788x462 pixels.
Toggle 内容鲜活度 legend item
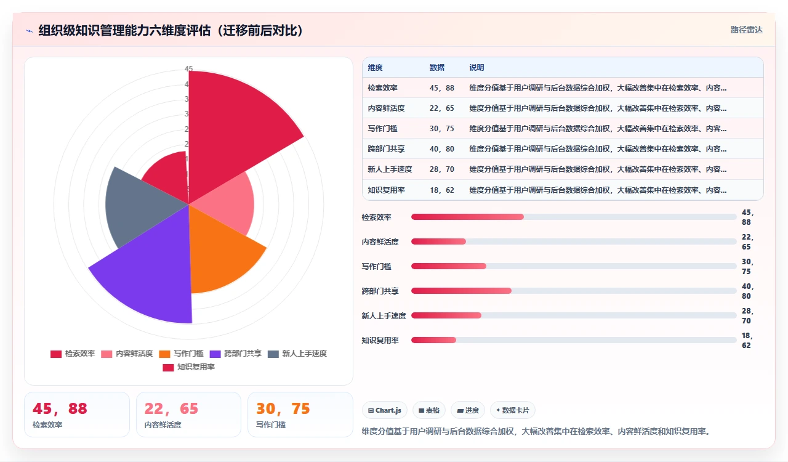pyautogui.click(x=127, y=354)
